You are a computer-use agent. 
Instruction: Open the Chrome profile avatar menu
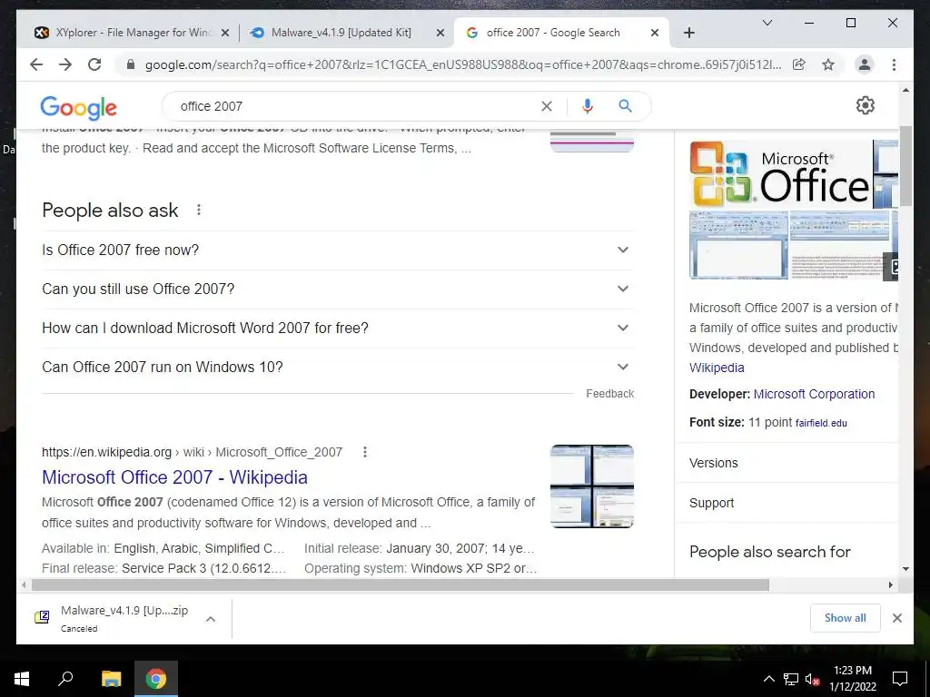point(865,64)
